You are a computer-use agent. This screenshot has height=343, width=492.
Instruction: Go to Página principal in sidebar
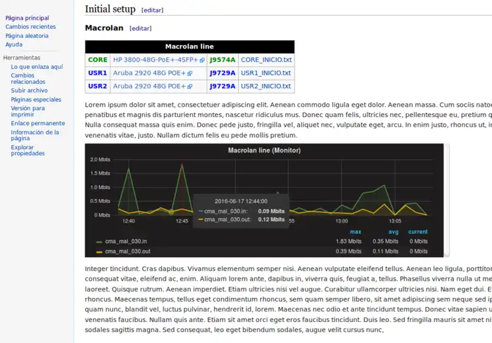tap(27, 18)
